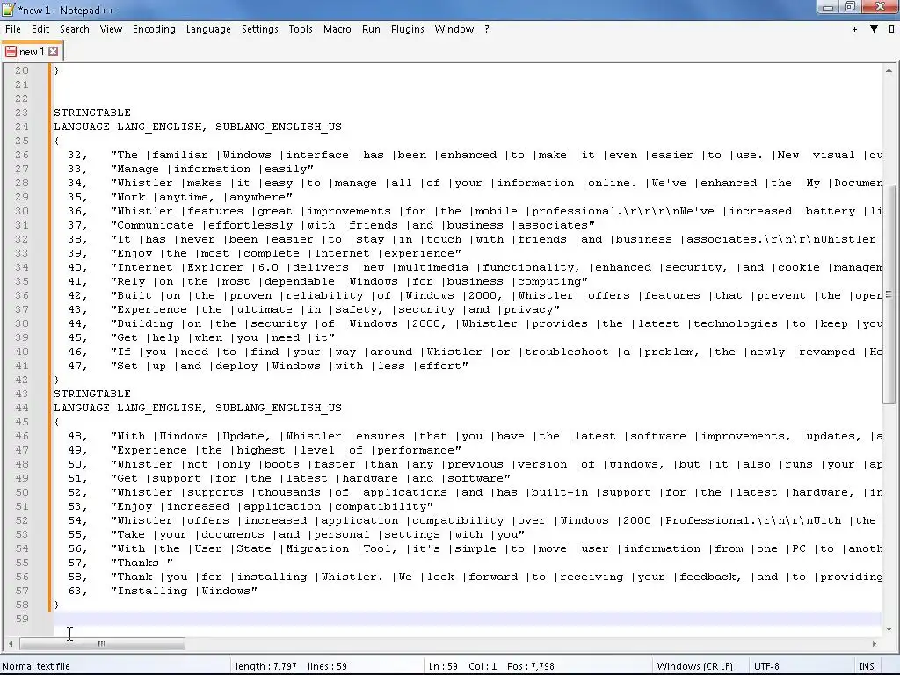900x675 pixels.
Task: Click line number 42 in the margin
Action: 22,380
